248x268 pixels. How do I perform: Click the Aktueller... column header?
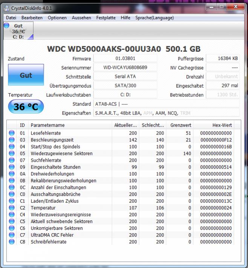pyautogui.click(x=126, y=125)
